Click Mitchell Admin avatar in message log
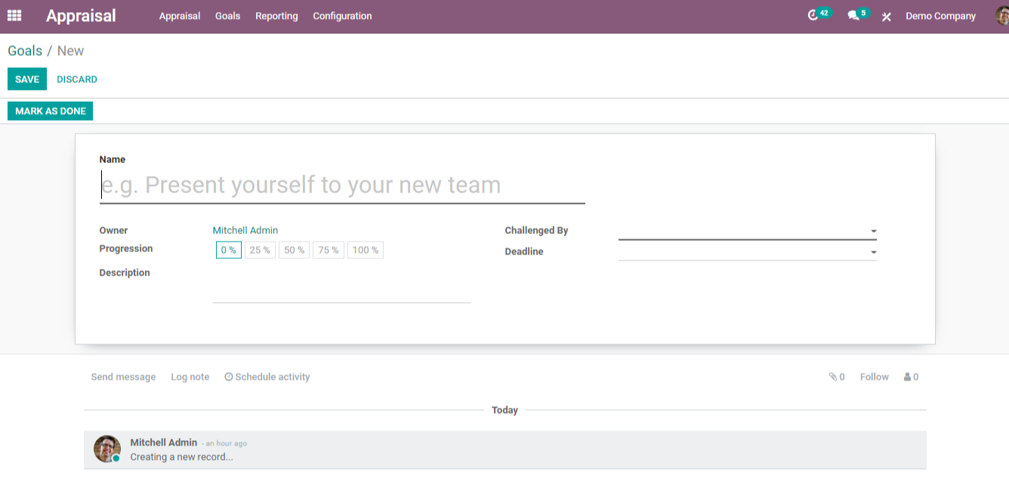Viewport: 1009px width, 487px height. (x=107, y=448)
